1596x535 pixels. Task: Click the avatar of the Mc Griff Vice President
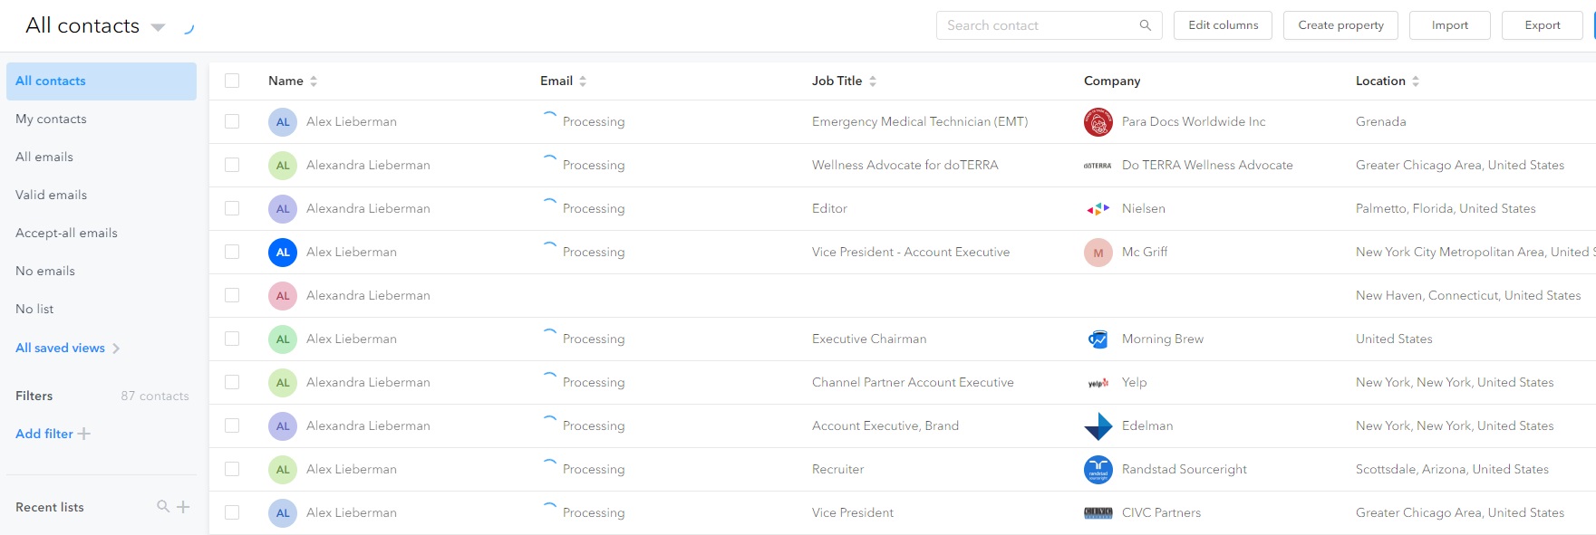[283, 253]
